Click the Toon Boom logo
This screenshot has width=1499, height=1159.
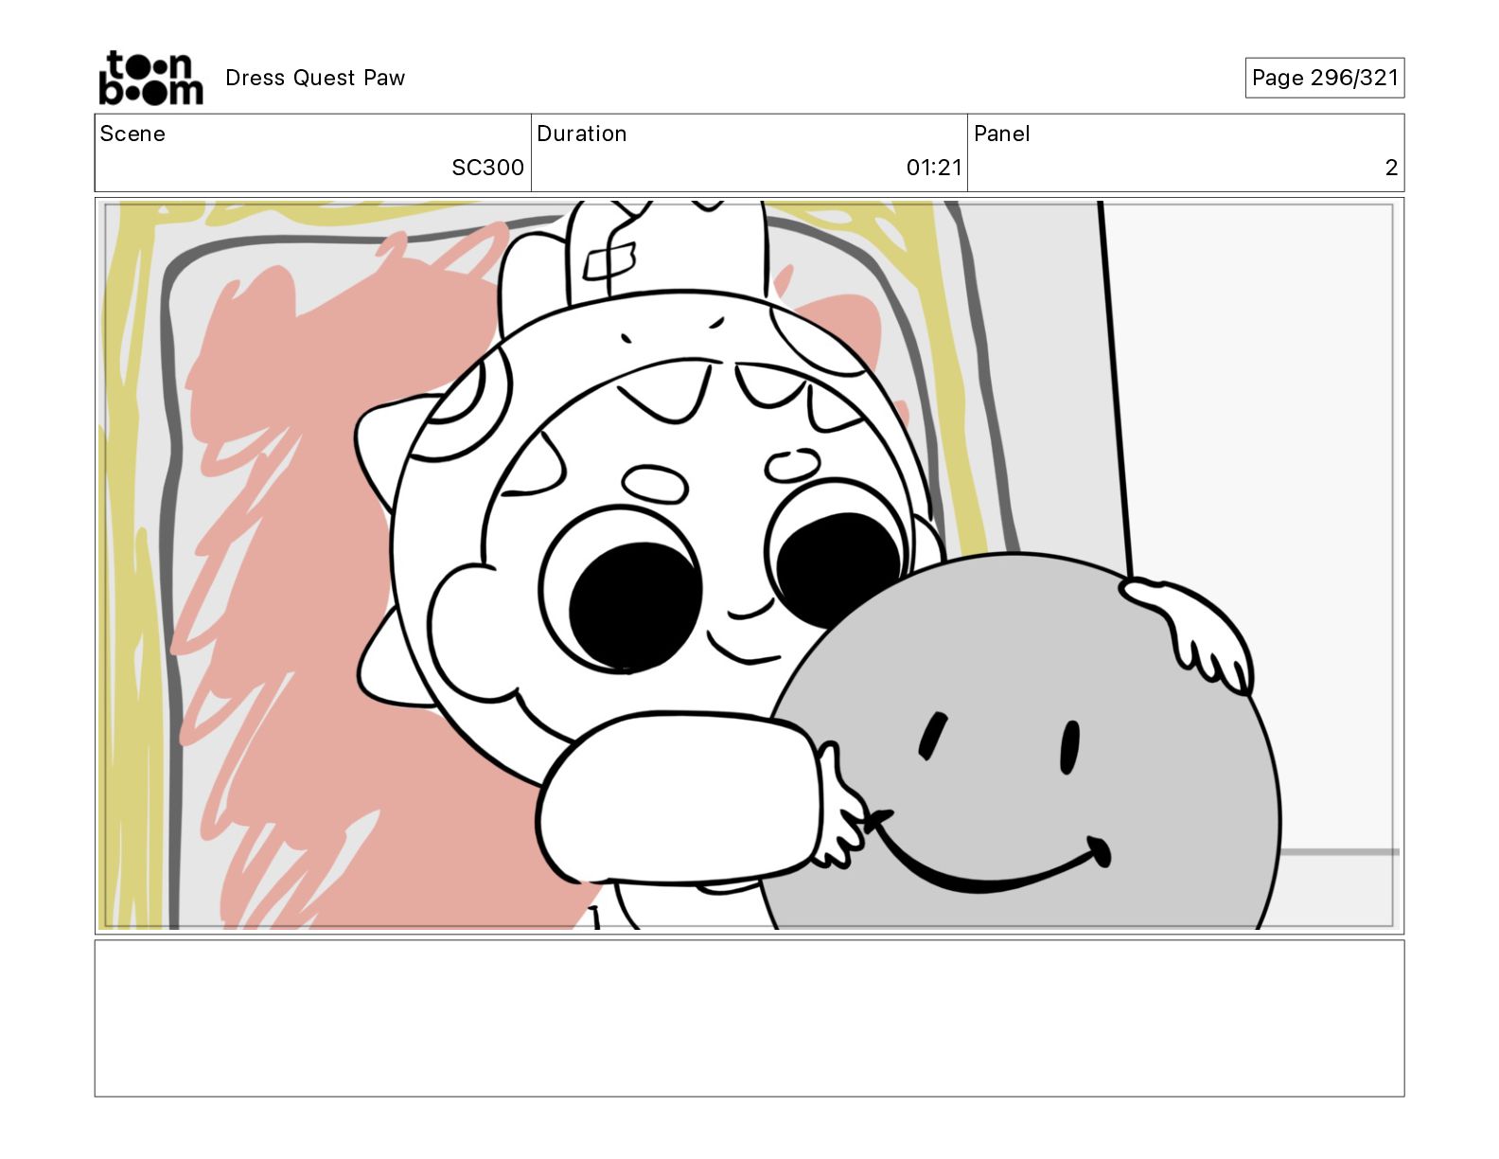(151, 78)
